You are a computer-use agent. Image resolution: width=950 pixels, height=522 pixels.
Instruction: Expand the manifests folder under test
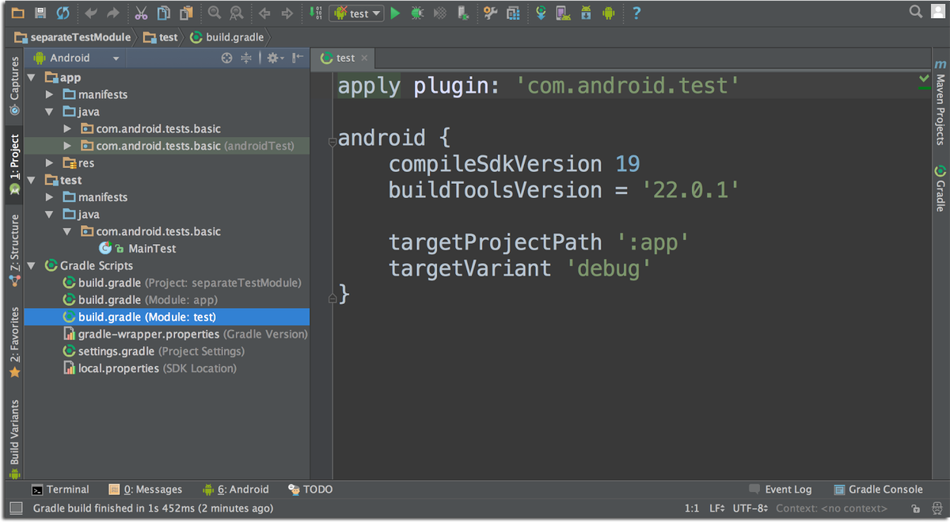pyautogui.click(x=49, y=197)
